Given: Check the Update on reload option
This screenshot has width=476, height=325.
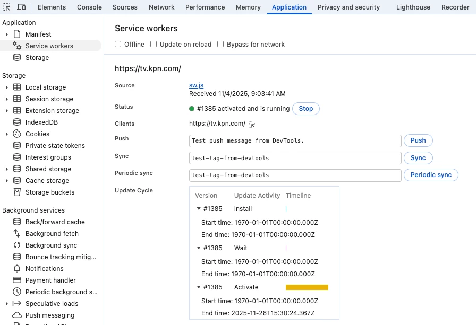Looking at the screenshot, I should coord(154,45).
